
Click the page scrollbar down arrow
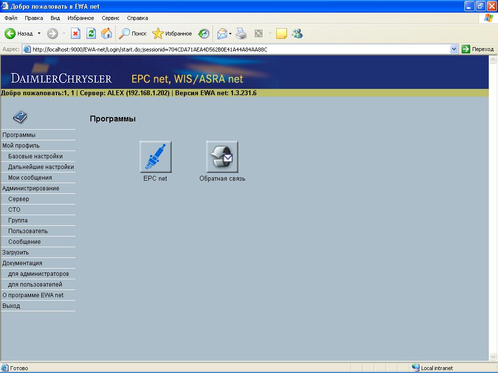pyautogui.click(x=493, y=356)
